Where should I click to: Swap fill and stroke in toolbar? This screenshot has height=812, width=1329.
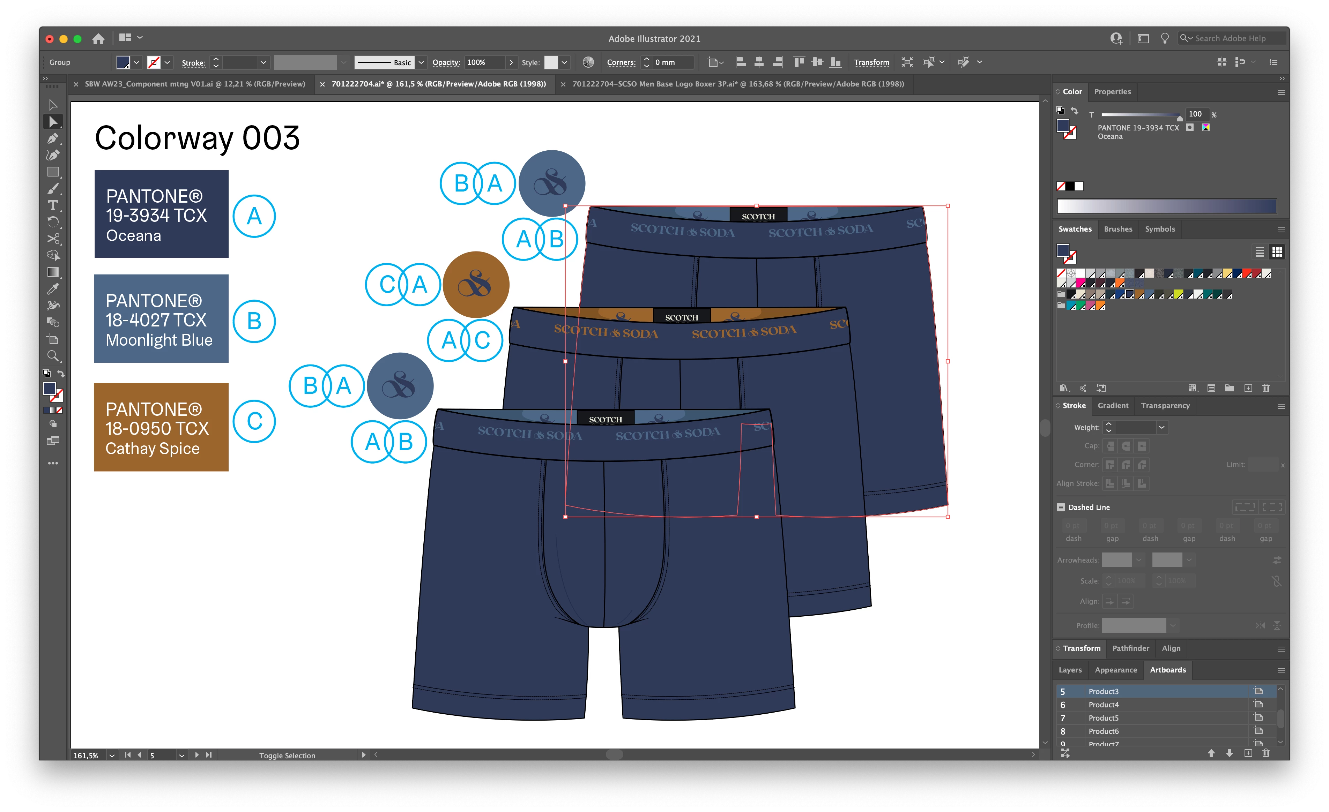click(61, 373)
